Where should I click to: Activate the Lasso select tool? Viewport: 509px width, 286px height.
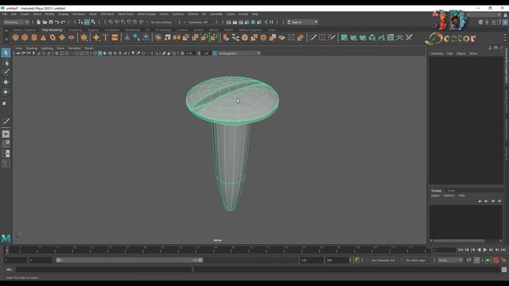coord(6,63)
